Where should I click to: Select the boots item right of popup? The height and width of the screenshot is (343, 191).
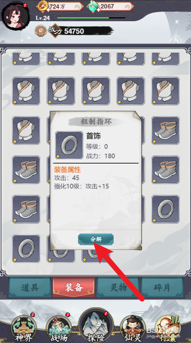click(x=166, y=130)
